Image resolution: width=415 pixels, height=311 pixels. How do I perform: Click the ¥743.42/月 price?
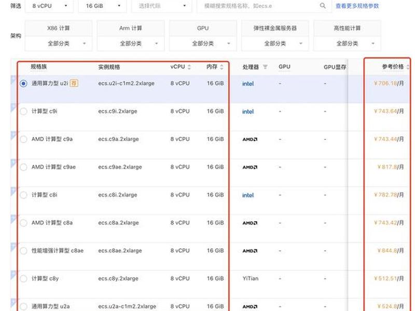point(389,223)
